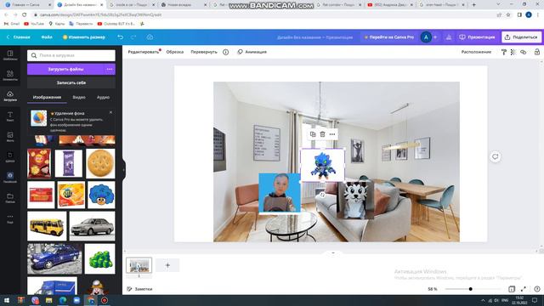Click the copy style paint roller icon
This screenshot has height=306, width=544.
point(504,52)
